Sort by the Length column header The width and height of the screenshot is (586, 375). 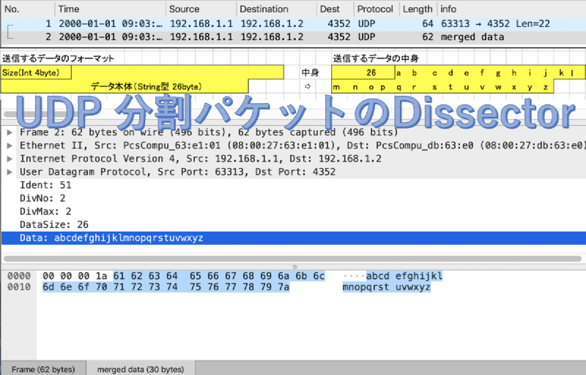418,10
